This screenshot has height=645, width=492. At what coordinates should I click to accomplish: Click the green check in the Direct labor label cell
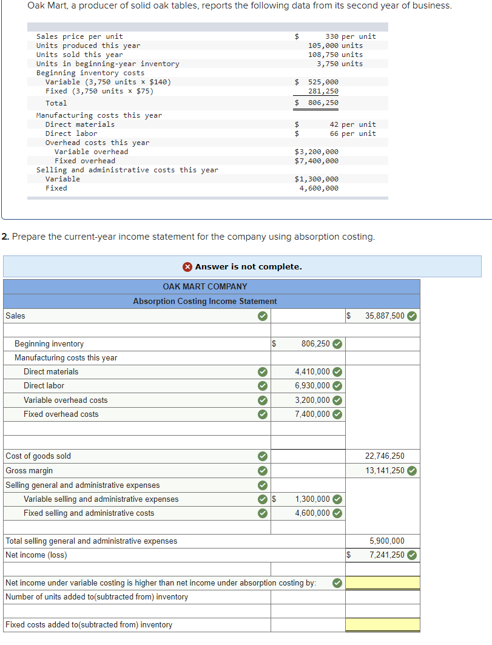263,386
